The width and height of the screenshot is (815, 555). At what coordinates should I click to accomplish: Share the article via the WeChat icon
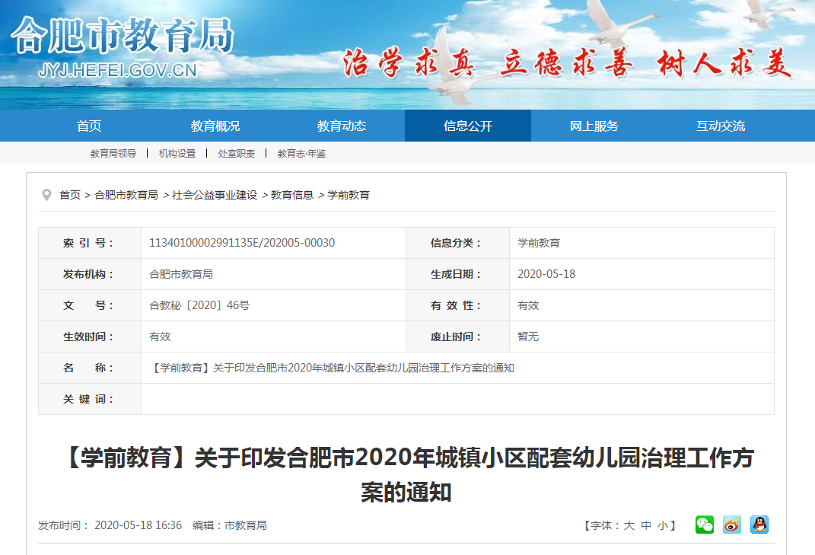tap(704, 525)
